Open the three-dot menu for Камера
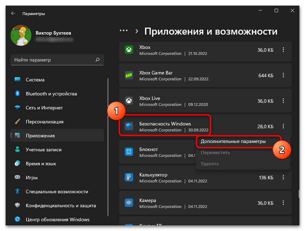 click(x=283, y=203)
